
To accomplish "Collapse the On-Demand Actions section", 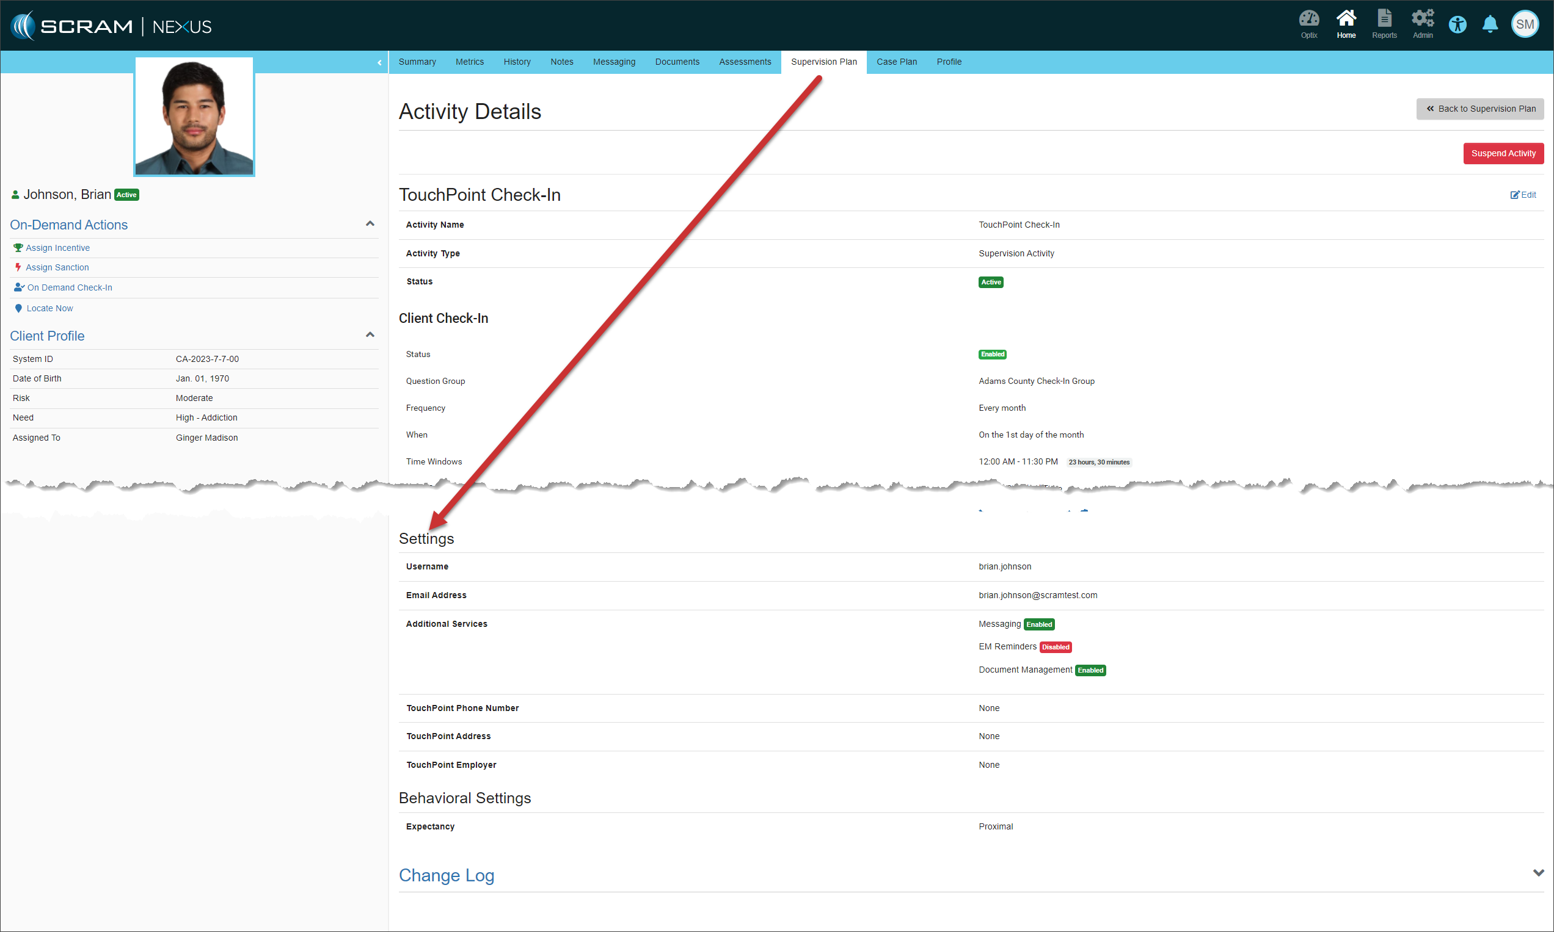I will coord(370,223).
